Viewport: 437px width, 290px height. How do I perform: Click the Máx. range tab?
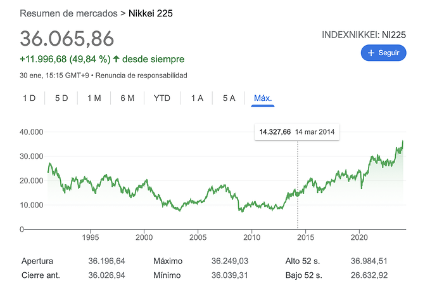pos(263,98)
